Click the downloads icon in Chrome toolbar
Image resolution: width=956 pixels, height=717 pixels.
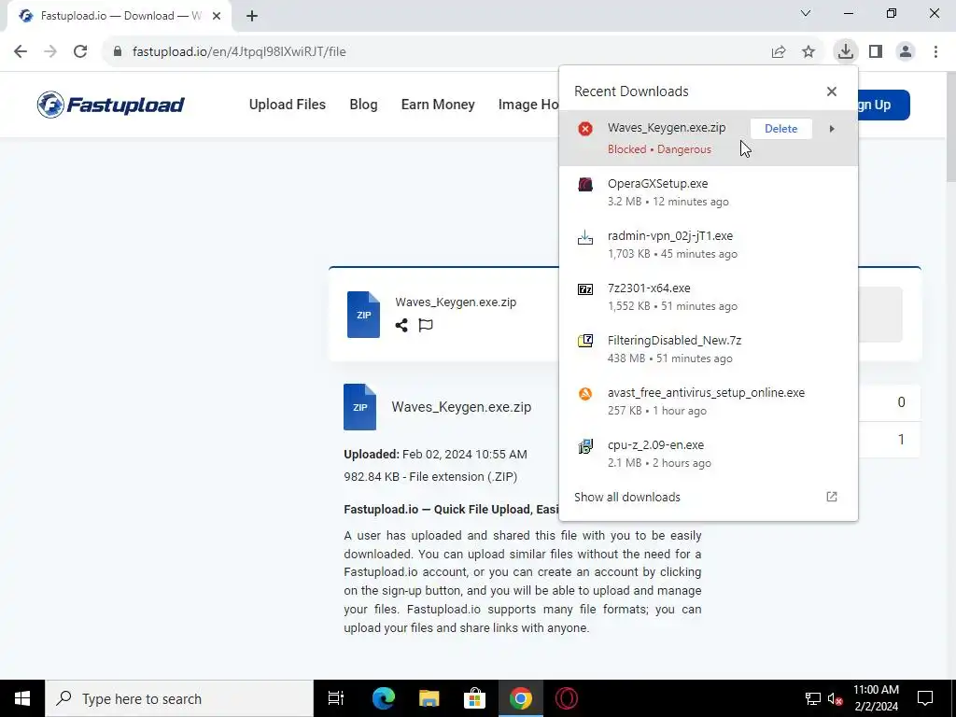845,51
